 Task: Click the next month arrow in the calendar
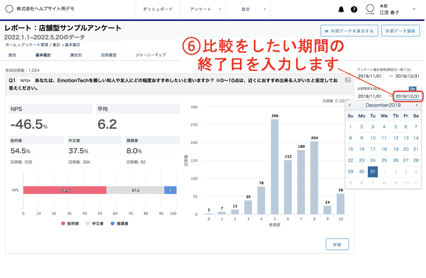(x=417, y=105)
